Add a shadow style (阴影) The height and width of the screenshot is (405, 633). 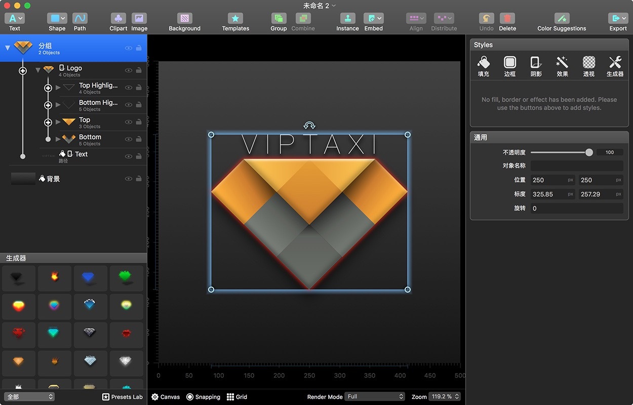pos(536,63)
